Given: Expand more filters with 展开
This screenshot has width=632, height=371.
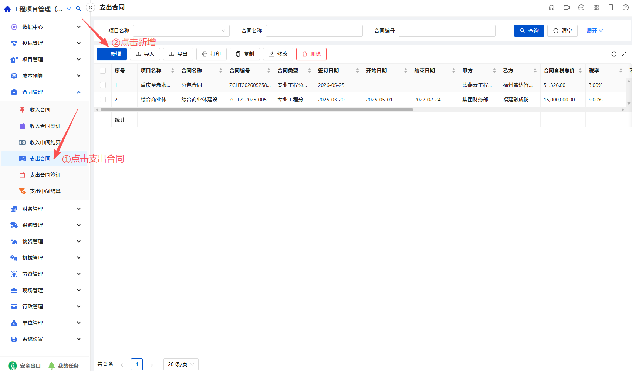Looking at the screenshot, I should [595, 31].
